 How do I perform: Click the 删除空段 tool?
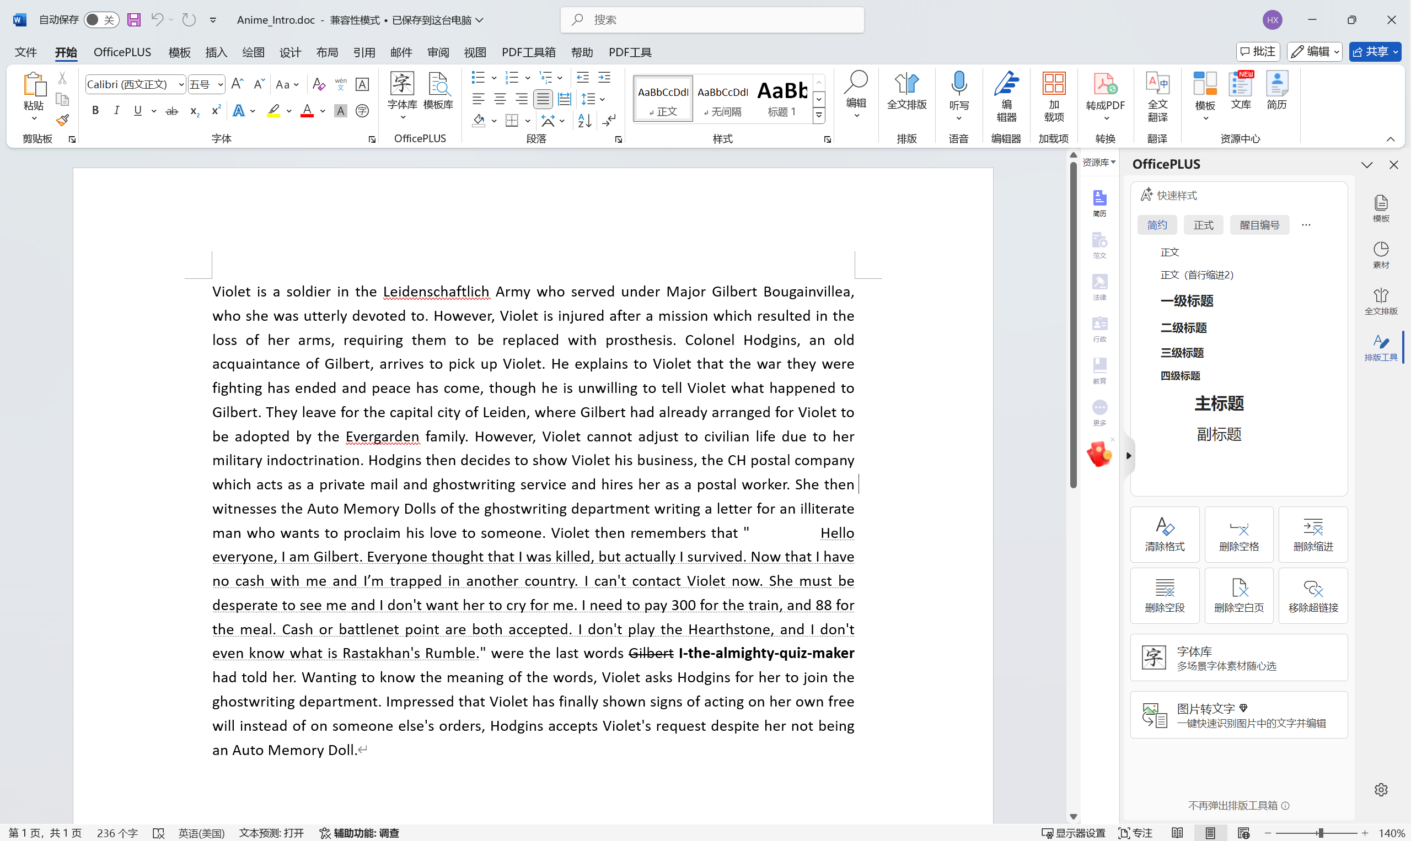click(x=1165, y=596)
